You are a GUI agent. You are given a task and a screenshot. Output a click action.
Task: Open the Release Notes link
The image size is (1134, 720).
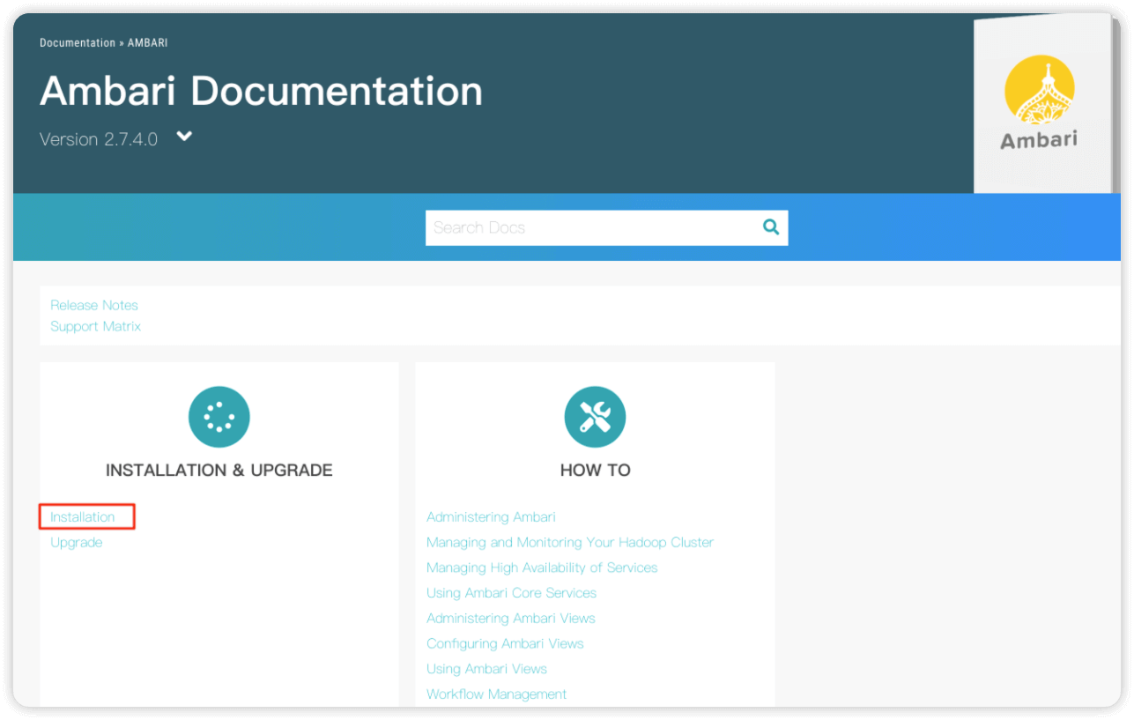click(x=94, y=305)
